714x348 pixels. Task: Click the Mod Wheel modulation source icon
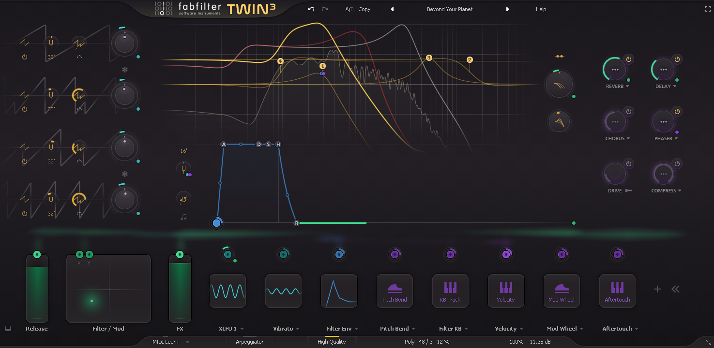(x=562, y=291)
